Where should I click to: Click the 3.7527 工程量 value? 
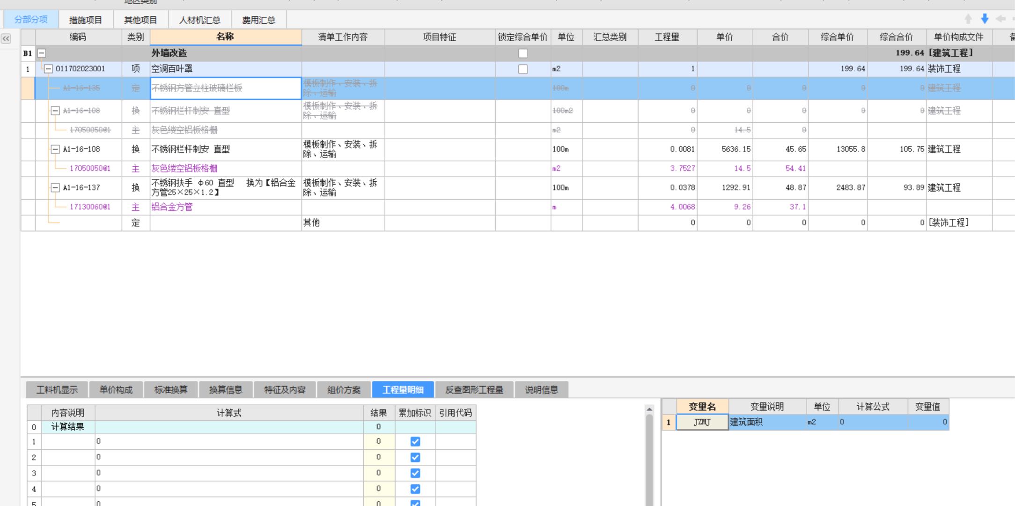(x=683, y=169)
